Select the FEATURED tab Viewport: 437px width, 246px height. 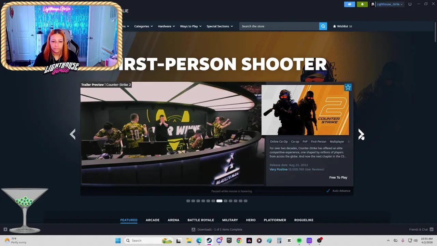[129, 220]
